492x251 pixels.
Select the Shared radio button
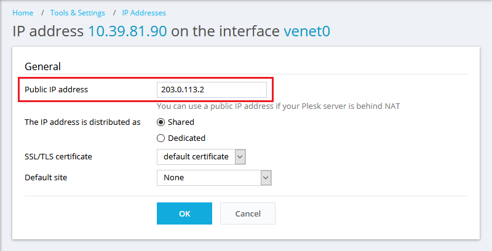[161, 122]
